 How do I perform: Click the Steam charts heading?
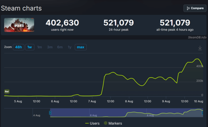click(x=21, y=8)
